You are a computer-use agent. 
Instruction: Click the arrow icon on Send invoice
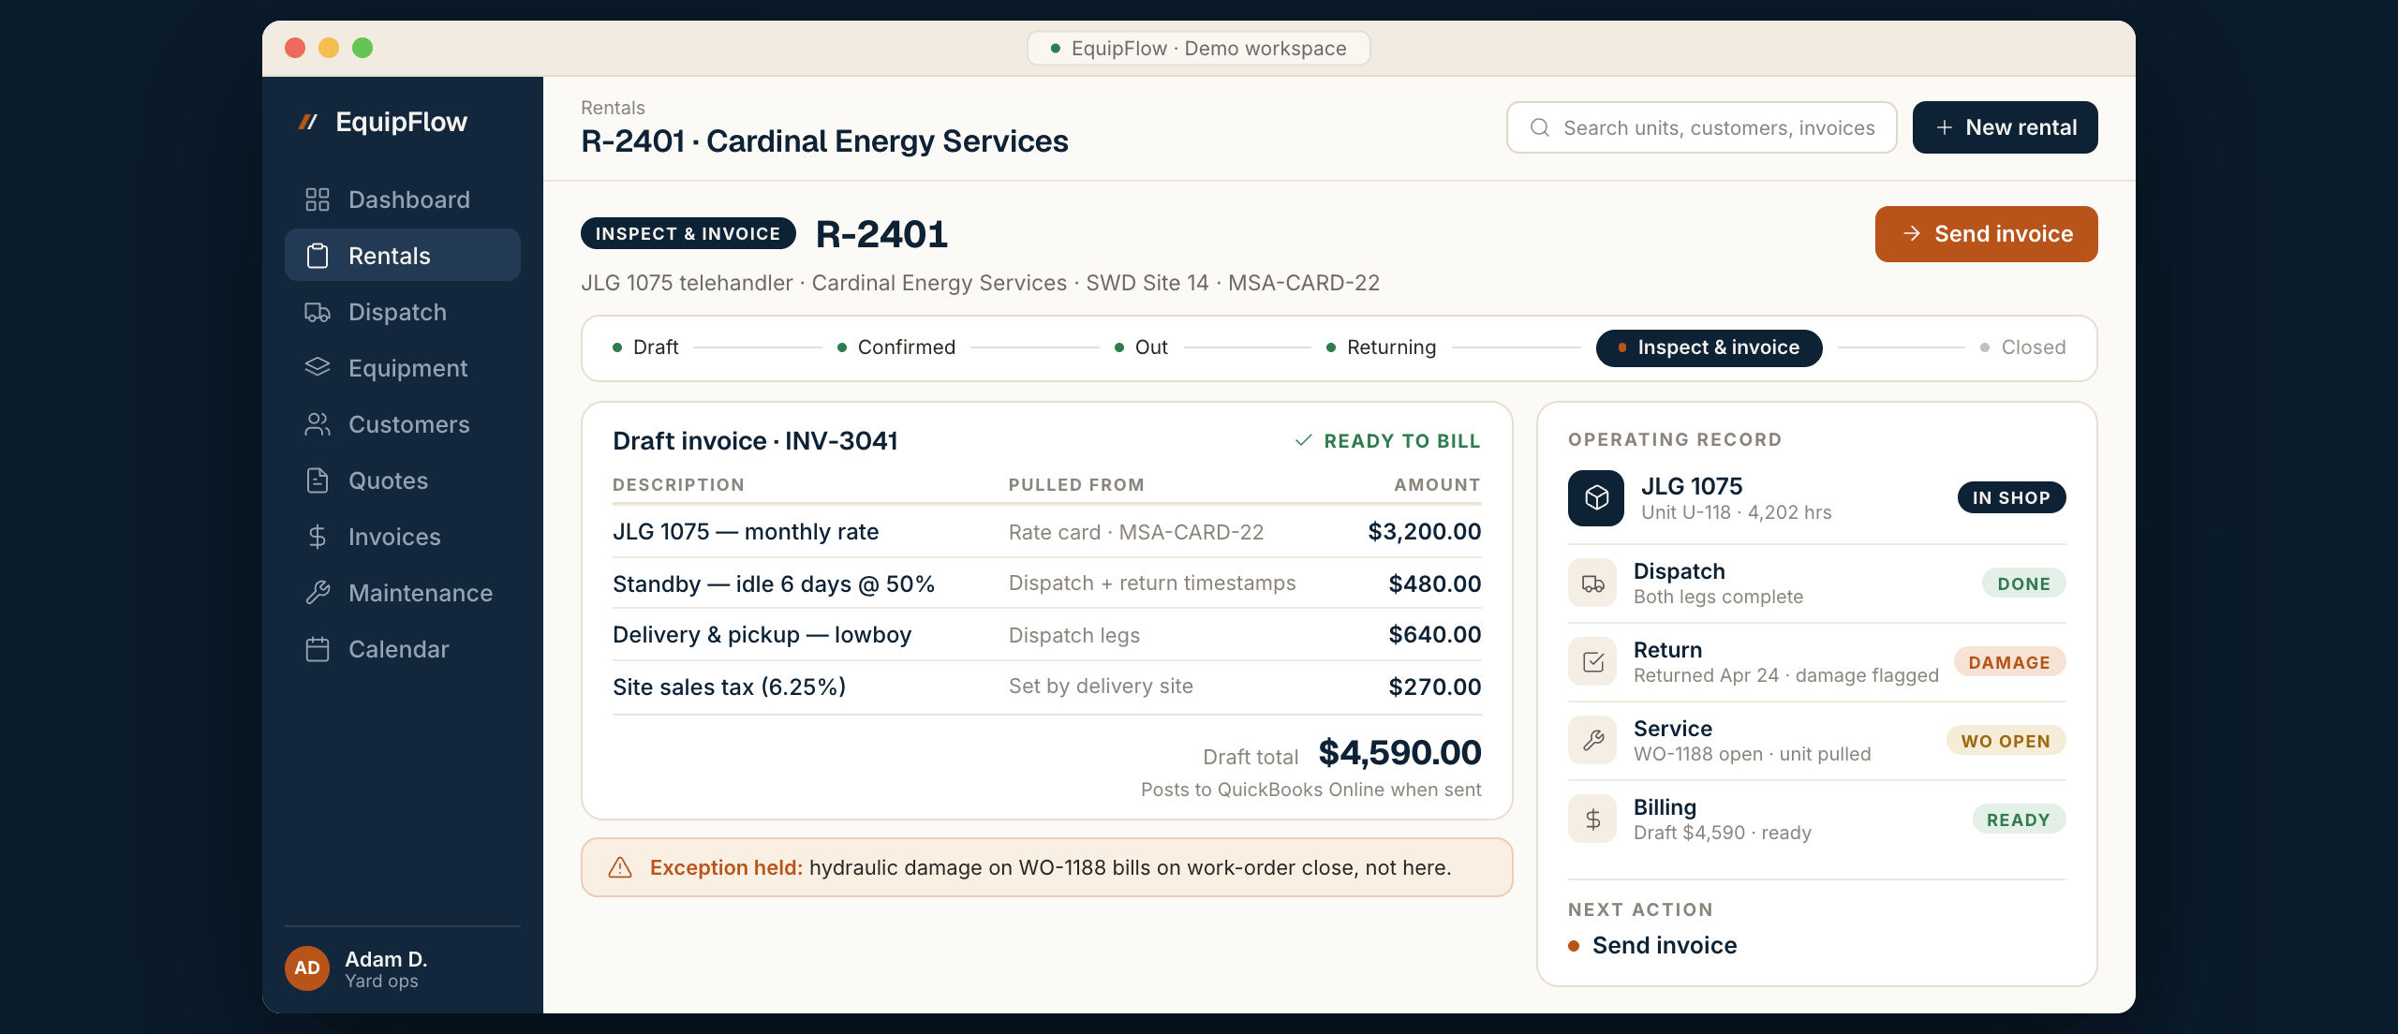coord(1913,233)
